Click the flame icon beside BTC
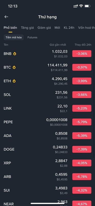The image size is (95, 206). (14, 67)
